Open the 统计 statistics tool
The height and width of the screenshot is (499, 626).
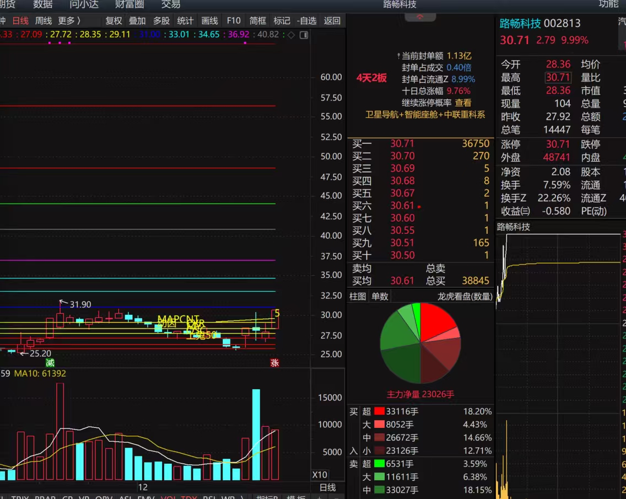[185, 21]
